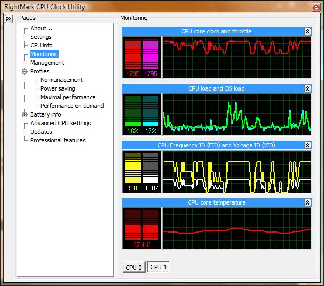The image size is (324, 286).
Task: Open the Professional features page
Action: (58, 140)
